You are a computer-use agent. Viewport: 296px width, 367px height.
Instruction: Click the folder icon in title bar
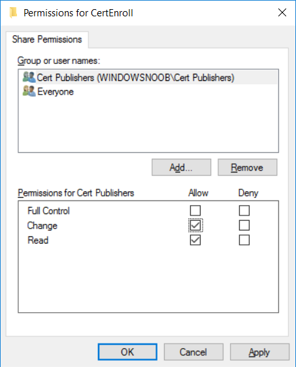[x=13, y=12]
